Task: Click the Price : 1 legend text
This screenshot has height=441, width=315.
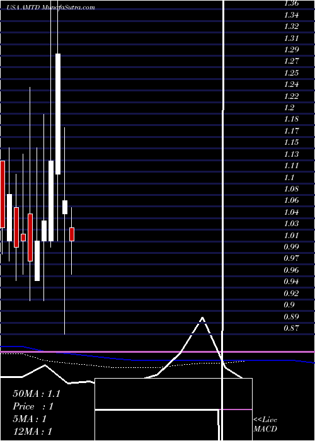Action: (33, 406)
